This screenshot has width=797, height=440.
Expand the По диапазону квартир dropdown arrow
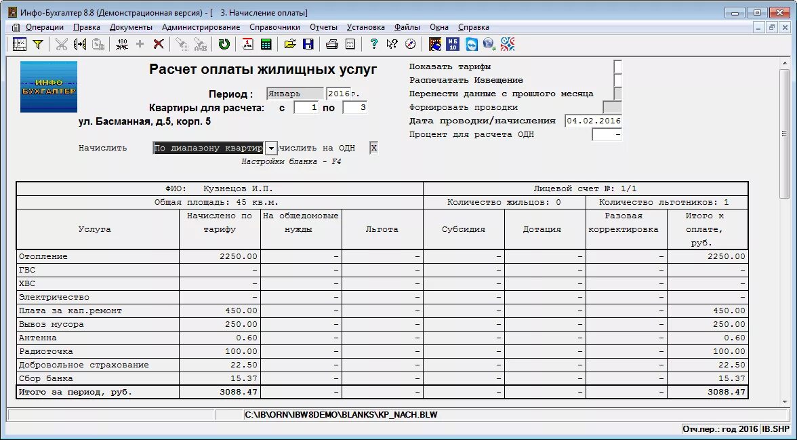coord(271,148)
